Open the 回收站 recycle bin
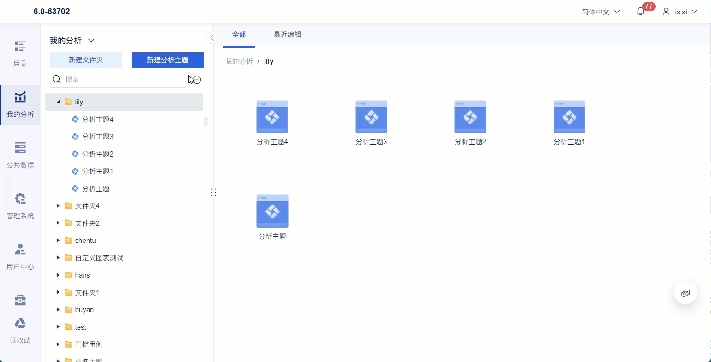711x362 pixels. click(20, 330)
